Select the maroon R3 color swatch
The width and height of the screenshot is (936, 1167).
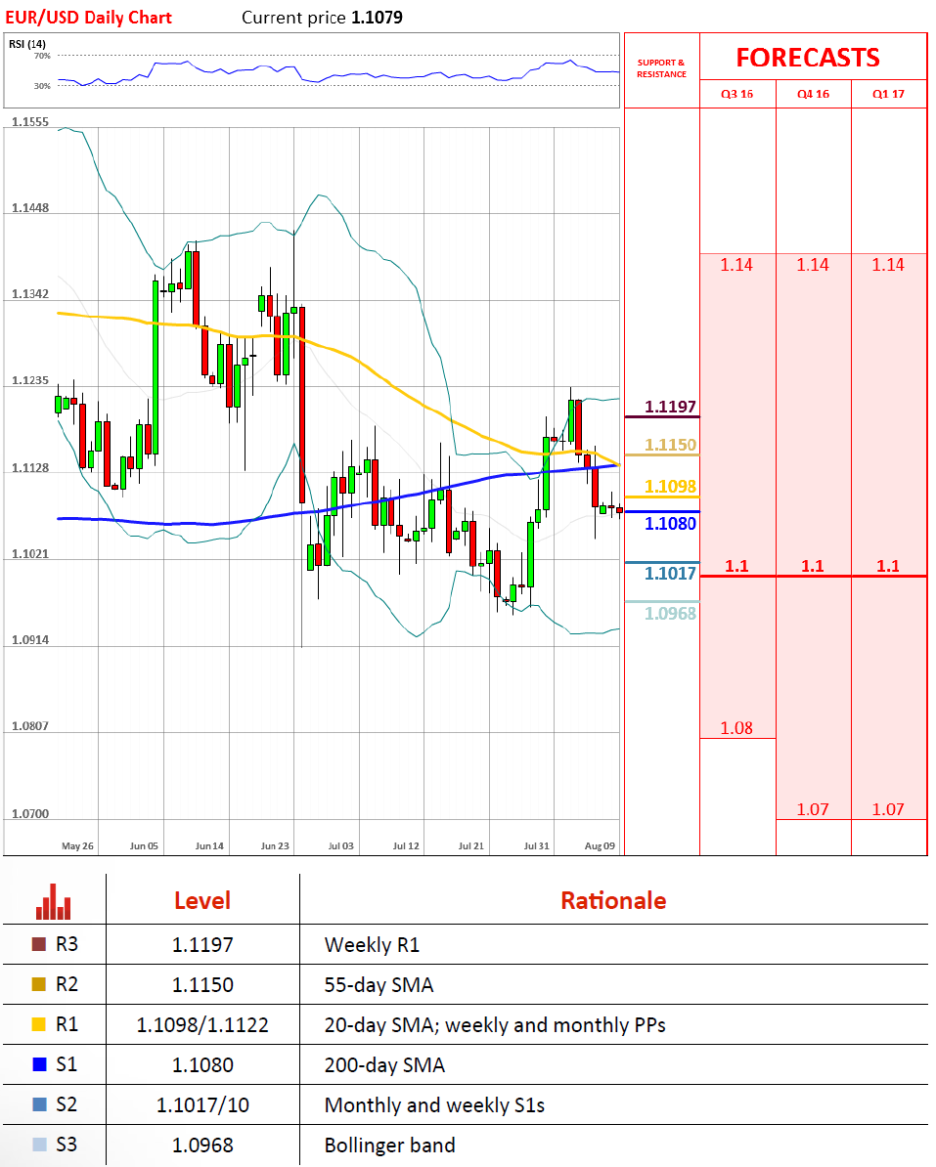[x=39, y=944]
